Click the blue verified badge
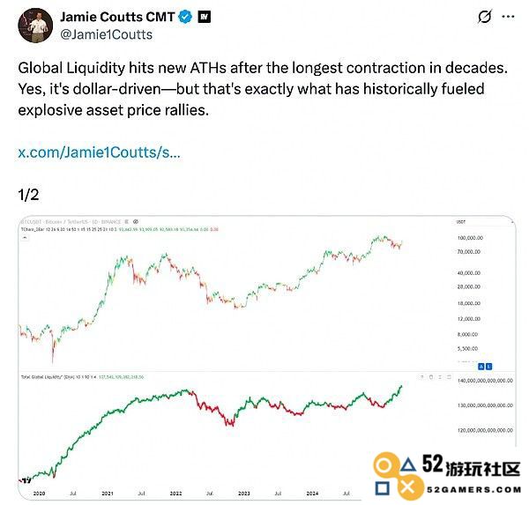Viewport: 529px width, 505px height. click(185, 17)
